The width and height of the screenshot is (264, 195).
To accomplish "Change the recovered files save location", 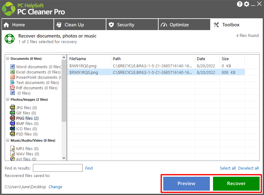I will tap(55, 187).
